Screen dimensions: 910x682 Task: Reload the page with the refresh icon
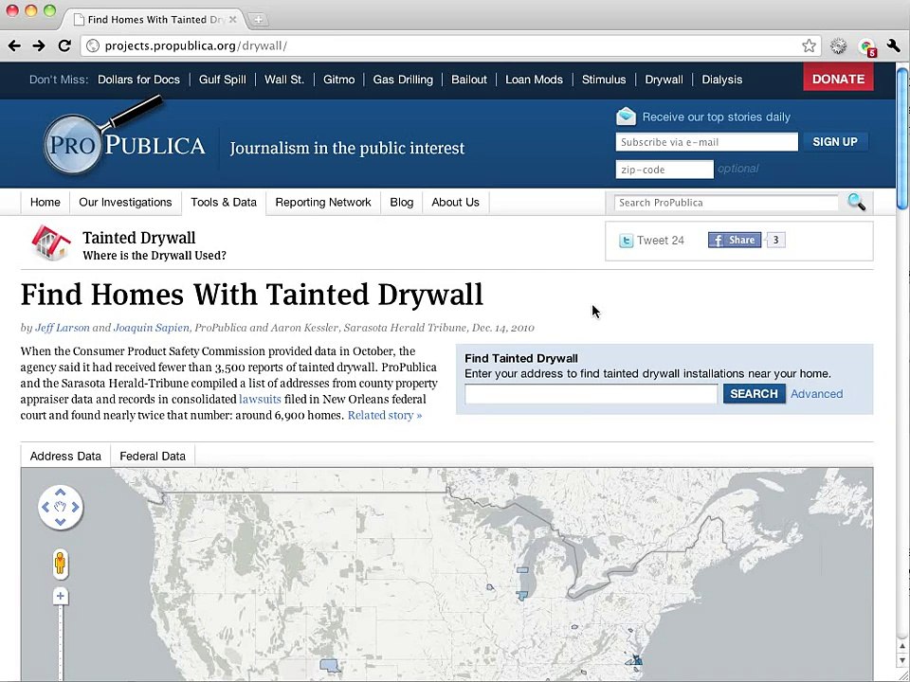[x=64, y=45]
